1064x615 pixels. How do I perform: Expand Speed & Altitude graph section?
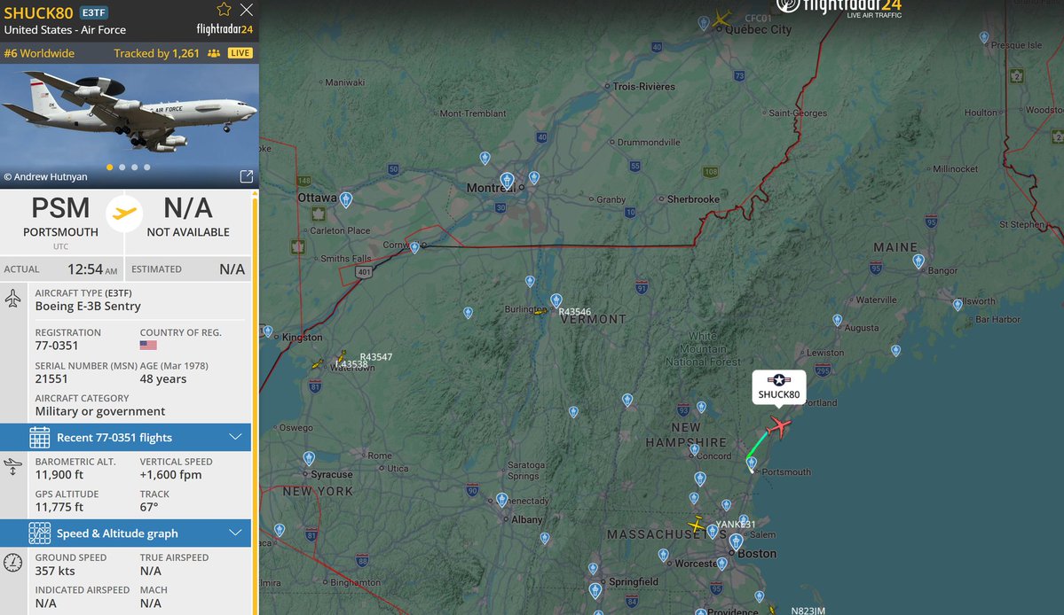click(x=125, y=533)
